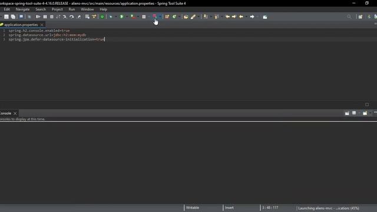The image size is (377, 212).
Task: Click line 2 spring.datasource.url text
Action: tap(47, 35)
